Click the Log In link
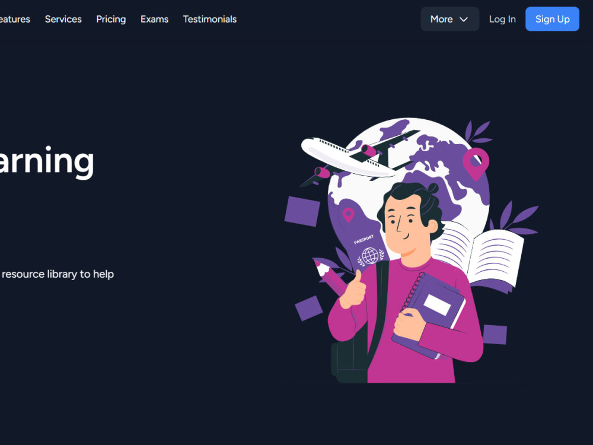 point(502,19)
